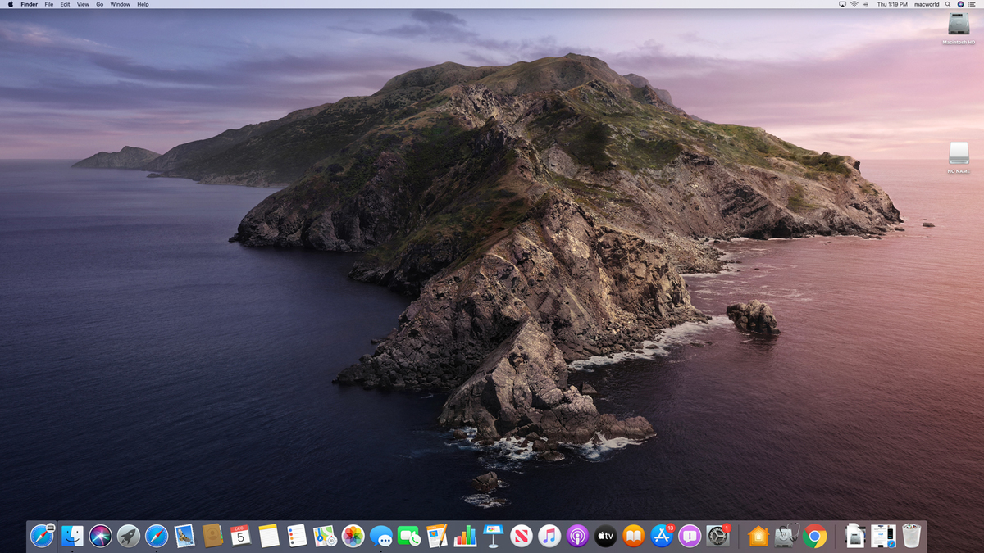984x553 pixels.
Task: Open System Preferences in the Dock
Action: (717, 536)
